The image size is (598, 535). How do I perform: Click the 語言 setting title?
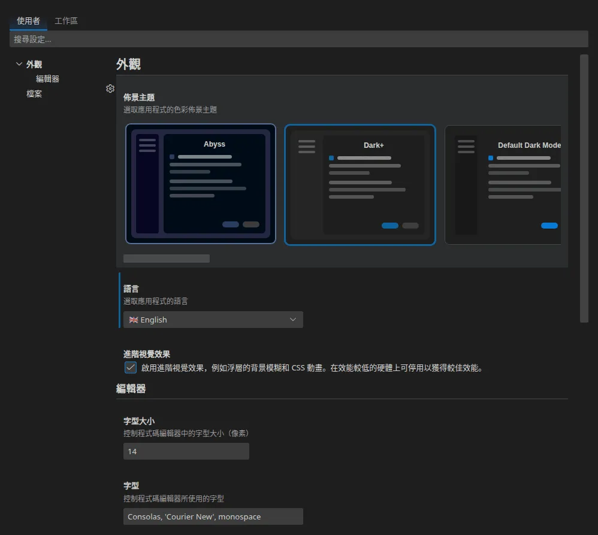tap(131, 289)
